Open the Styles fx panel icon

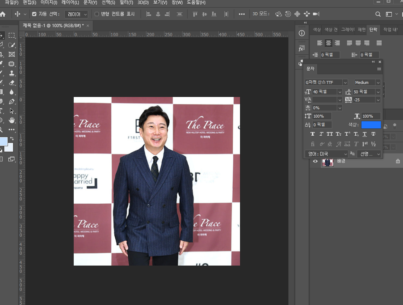[301, 48]
